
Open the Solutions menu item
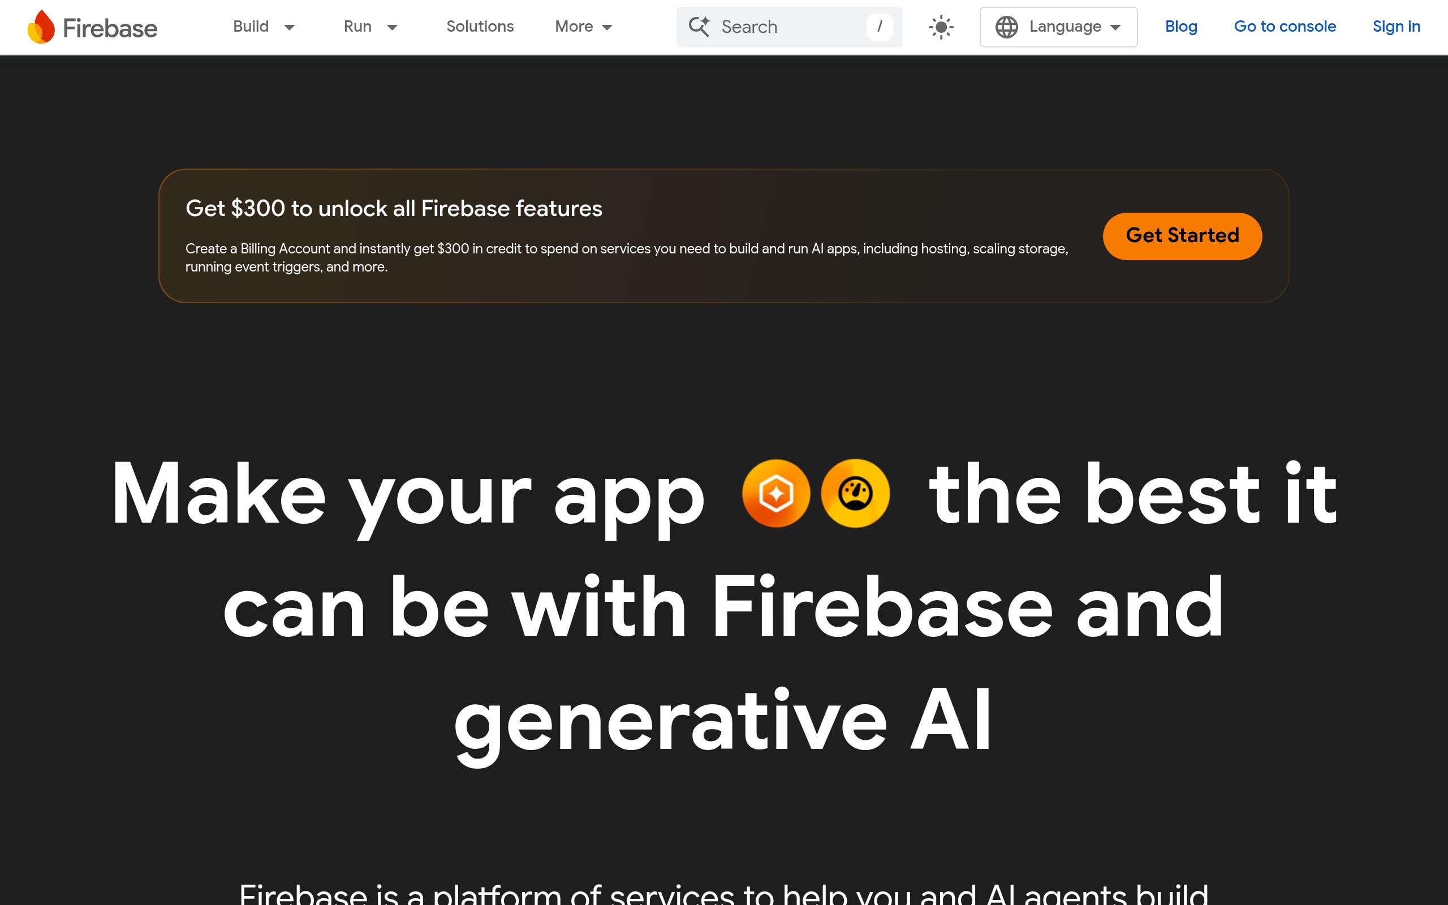coord(479,27)
